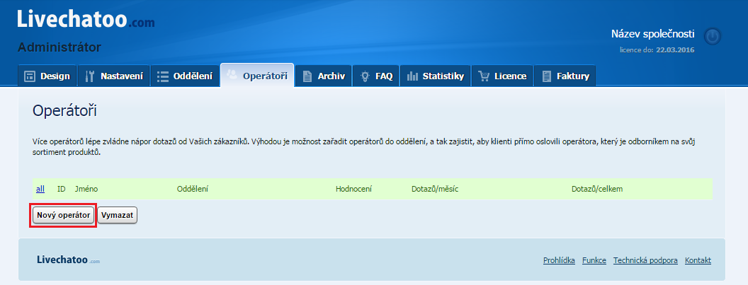Image resolution: width=748 pixels, height=285 pixels.
Task: Visit the Technická podpora link
Action: click(645, 260)
